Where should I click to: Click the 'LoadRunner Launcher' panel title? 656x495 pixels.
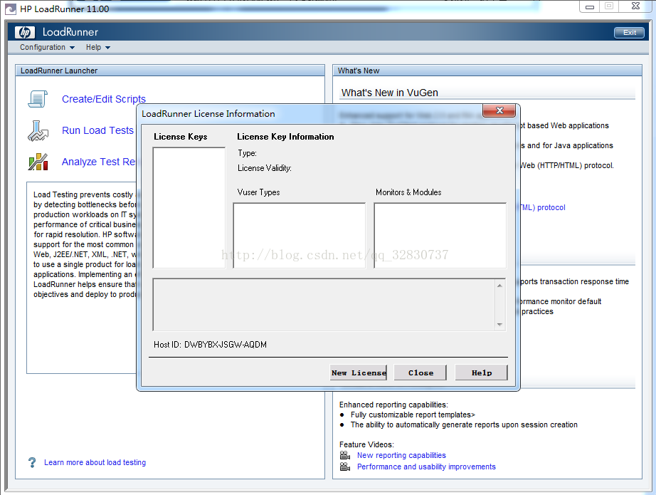(x=59, y=71)
